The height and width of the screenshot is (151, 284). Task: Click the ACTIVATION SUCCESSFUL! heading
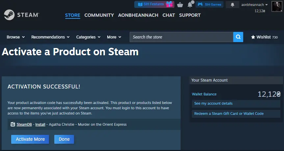click(44, 87)
